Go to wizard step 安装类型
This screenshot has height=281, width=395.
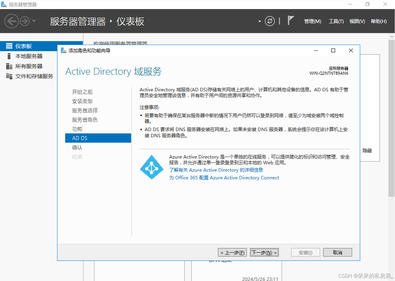[x=82, y=101]
